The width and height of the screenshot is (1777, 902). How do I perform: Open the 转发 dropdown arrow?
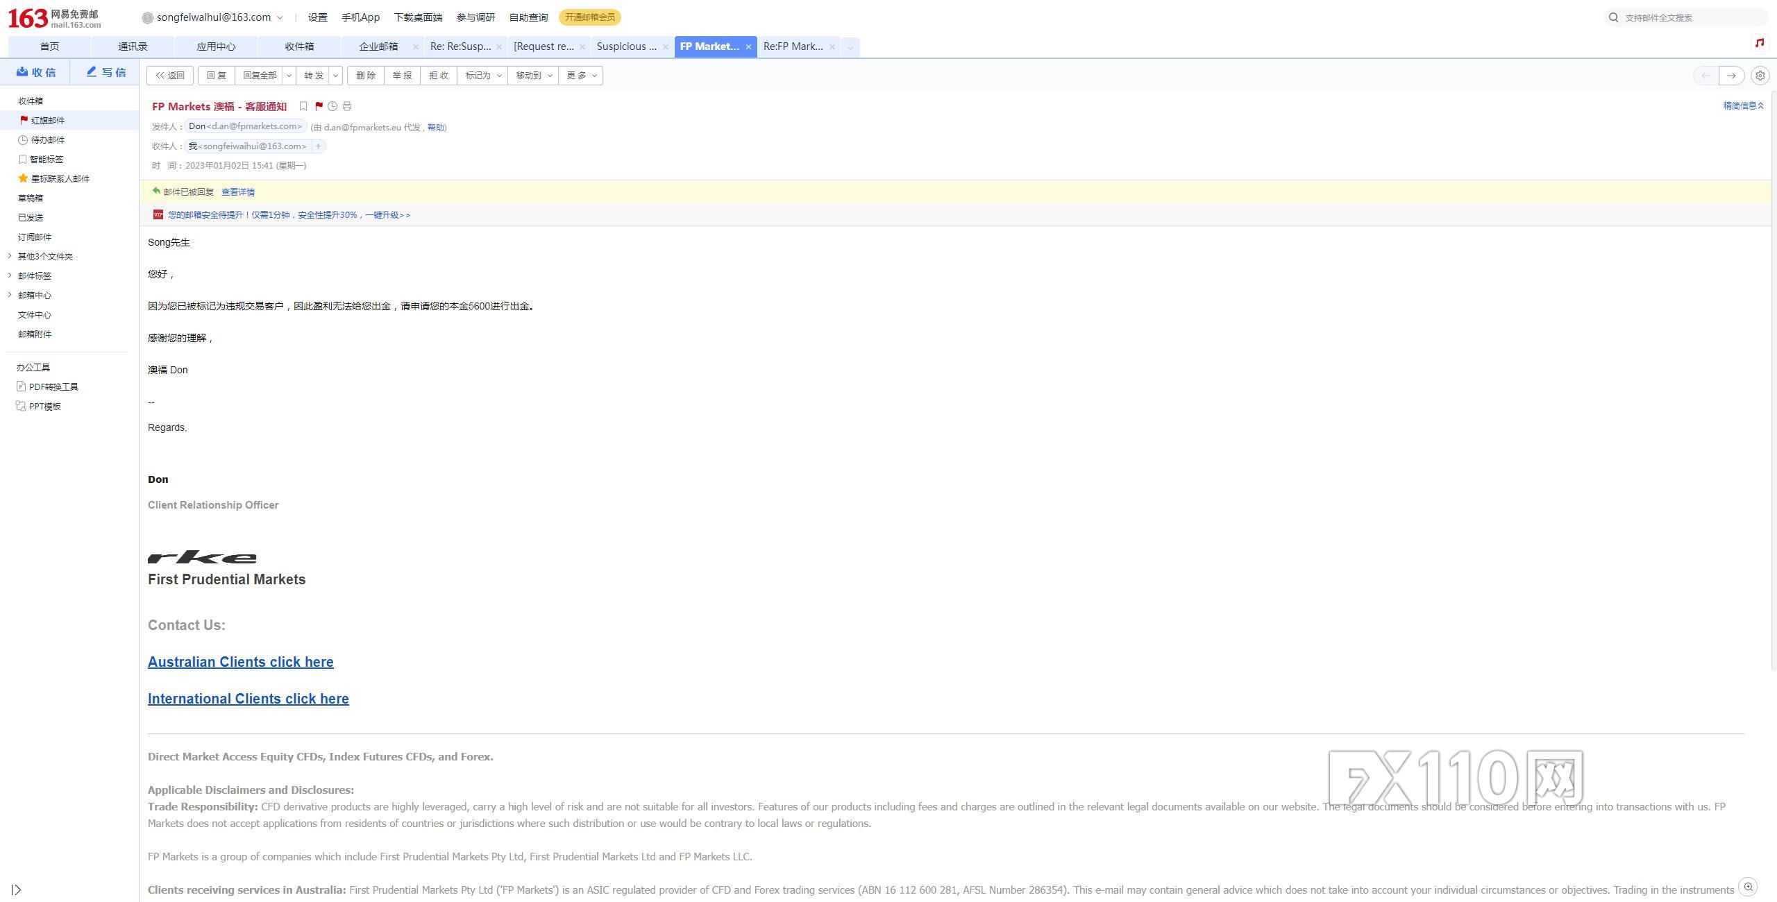tap(336, 76)
